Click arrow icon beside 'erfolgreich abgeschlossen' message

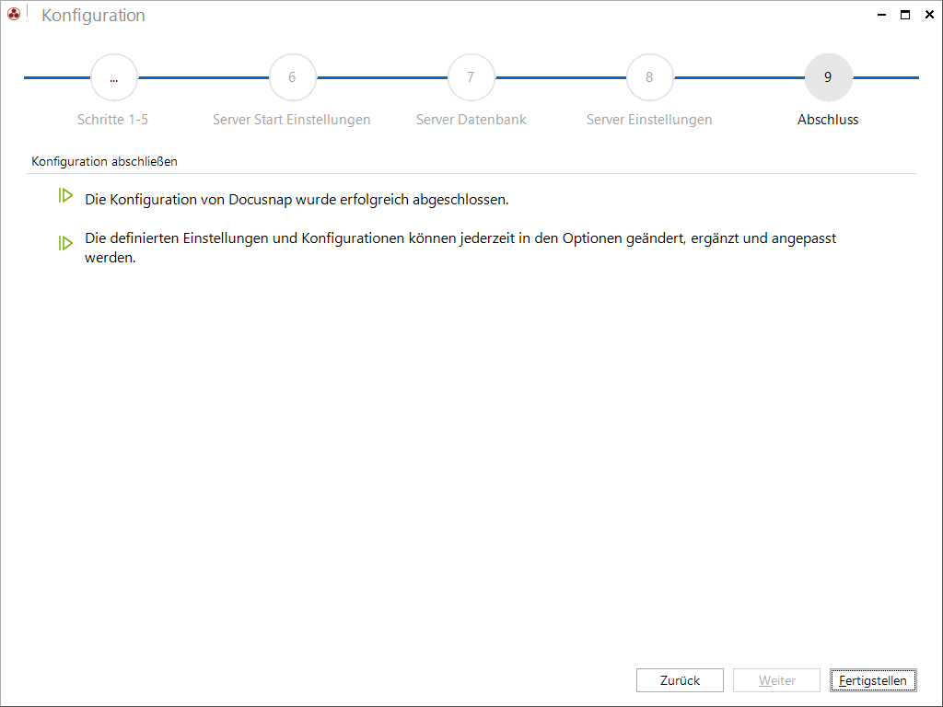(x=65, y=195)
